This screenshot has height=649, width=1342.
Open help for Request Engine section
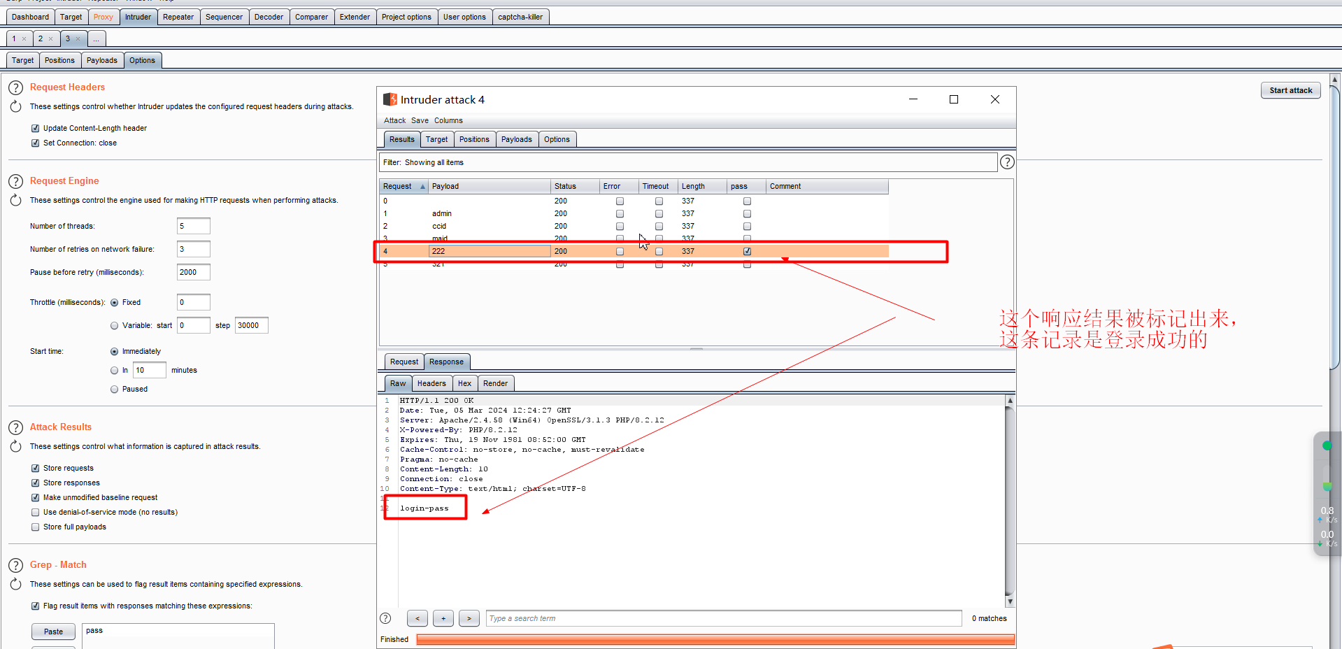15,182
